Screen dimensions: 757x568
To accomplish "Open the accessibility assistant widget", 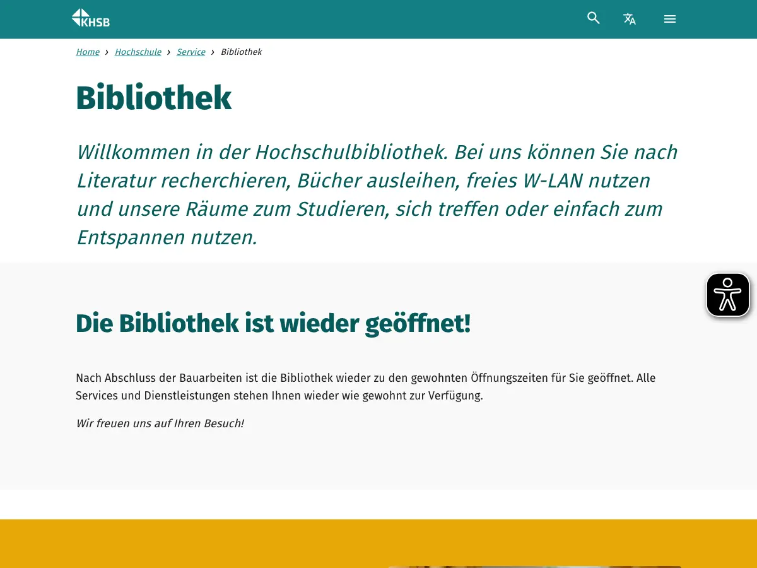I will (728, 295).
